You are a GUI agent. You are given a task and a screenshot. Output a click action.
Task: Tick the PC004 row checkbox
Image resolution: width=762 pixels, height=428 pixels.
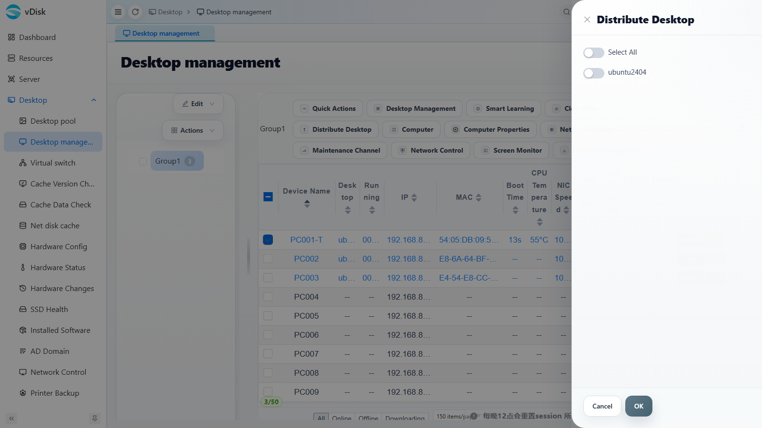tap(268, 297)
